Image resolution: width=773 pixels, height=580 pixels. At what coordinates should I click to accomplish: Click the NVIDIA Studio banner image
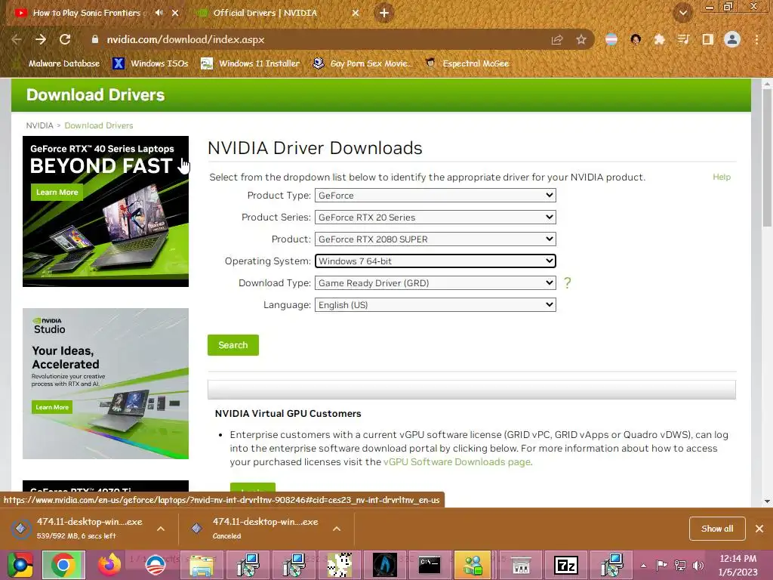[x=106, y=384]
